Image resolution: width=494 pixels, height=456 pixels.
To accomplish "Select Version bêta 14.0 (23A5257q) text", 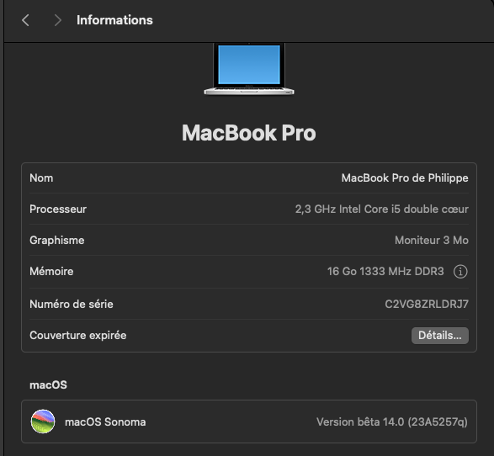I will (x=392, y=422).
